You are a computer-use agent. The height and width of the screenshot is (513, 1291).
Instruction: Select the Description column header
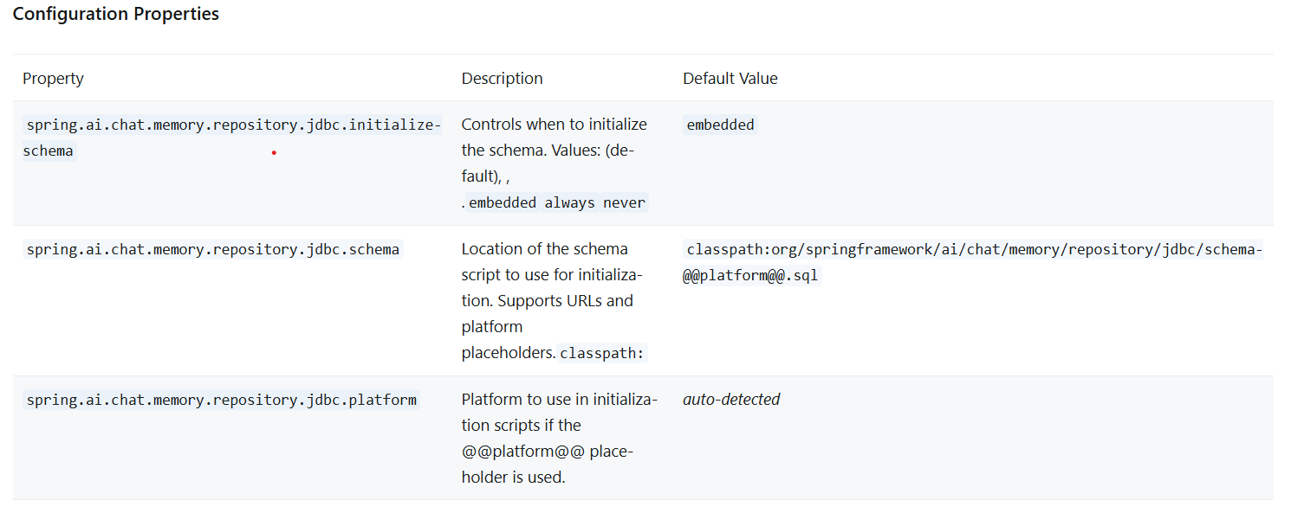tap(502, 79)
